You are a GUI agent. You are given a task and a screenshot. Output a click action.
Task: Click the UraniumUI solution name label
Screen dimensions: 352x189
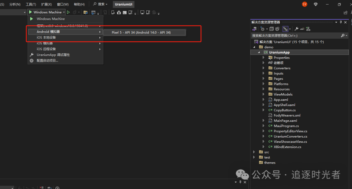pos(124,4)
